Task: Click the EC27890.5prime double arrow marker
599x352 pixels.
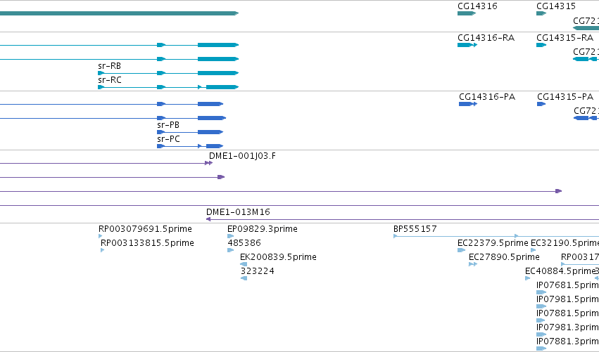Action: click(x=473, y=264)
